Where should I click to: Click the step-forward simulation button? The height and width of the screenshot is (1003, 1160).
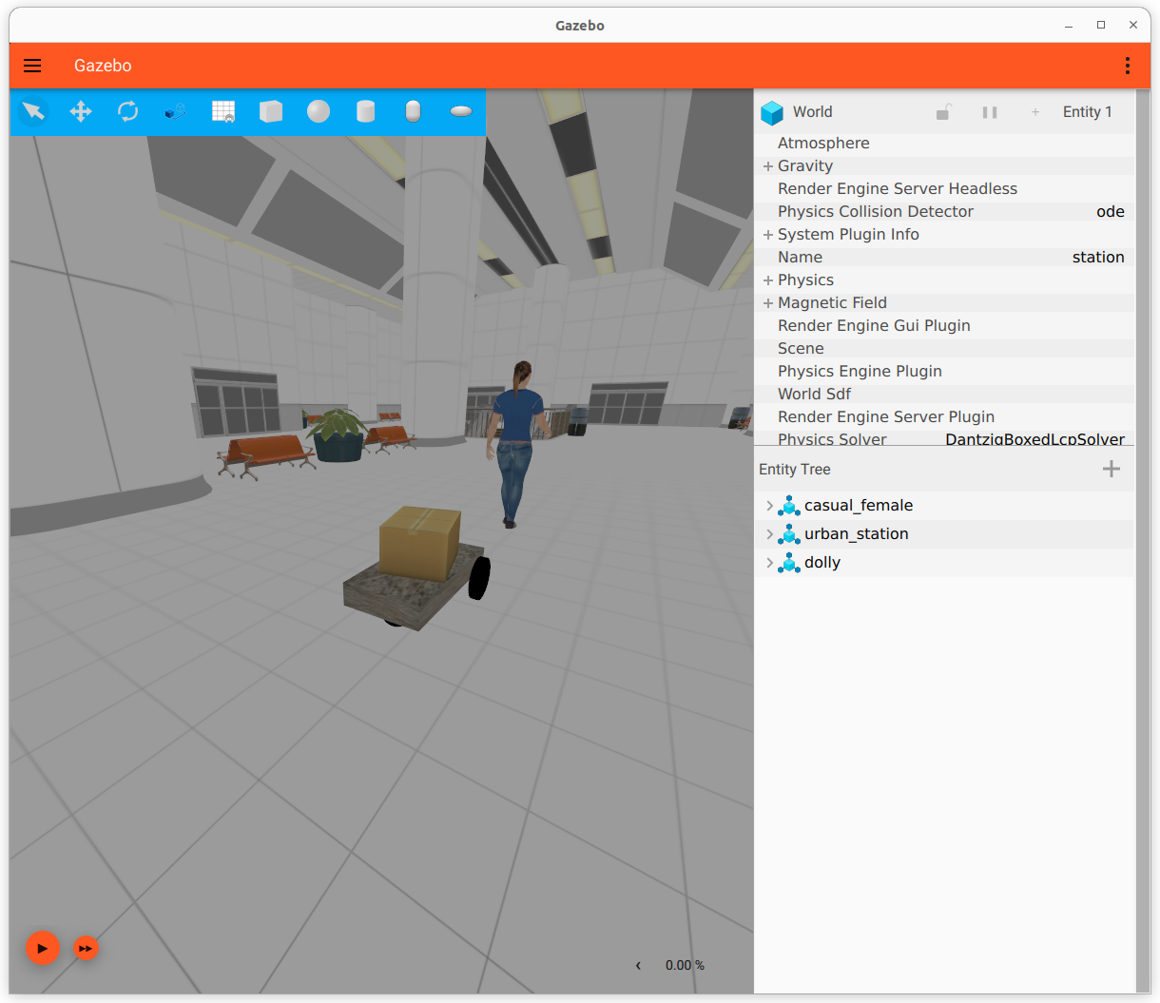[87, 949]
